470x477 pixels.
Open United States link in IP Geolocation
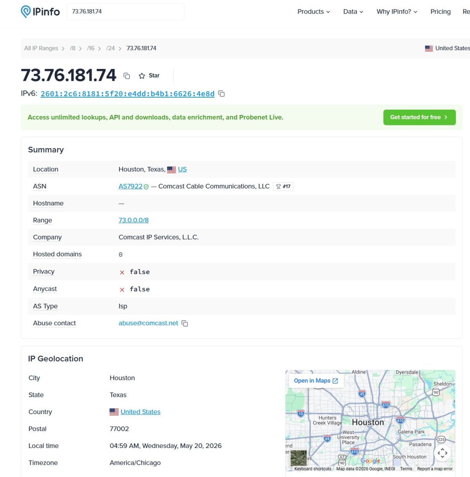point(140,412)
